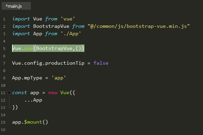Click line number 5 in the gutter
The height and width of the screenshot is (135, 203).
(x=4, y=49)
